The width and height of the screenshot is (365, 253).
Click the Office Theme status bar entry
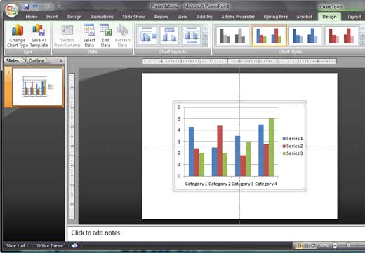point(50,246)
